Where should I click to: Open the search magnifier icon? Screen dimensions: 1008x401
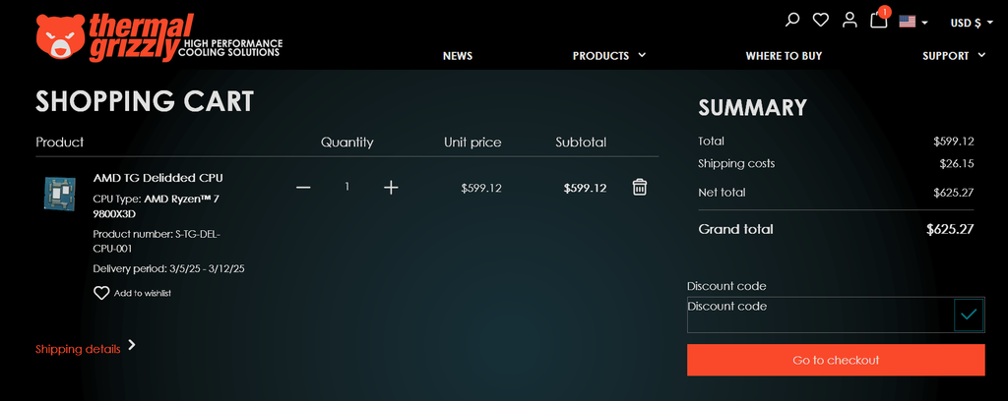[792, 21]
